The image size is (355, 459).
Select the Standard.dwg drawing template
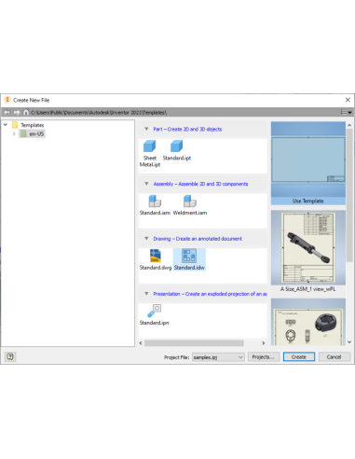[156, 259]
